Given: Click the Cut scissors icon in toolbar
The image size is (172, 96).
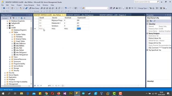Looking at the screenshot, I should pos(56,8).
